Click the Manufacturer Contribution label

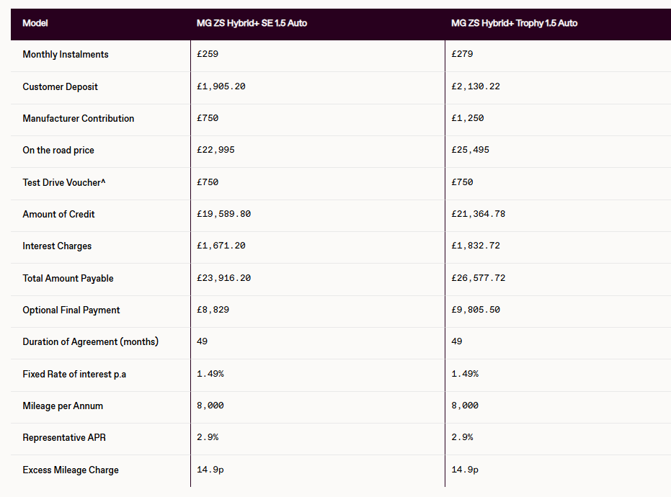point(78,119)
